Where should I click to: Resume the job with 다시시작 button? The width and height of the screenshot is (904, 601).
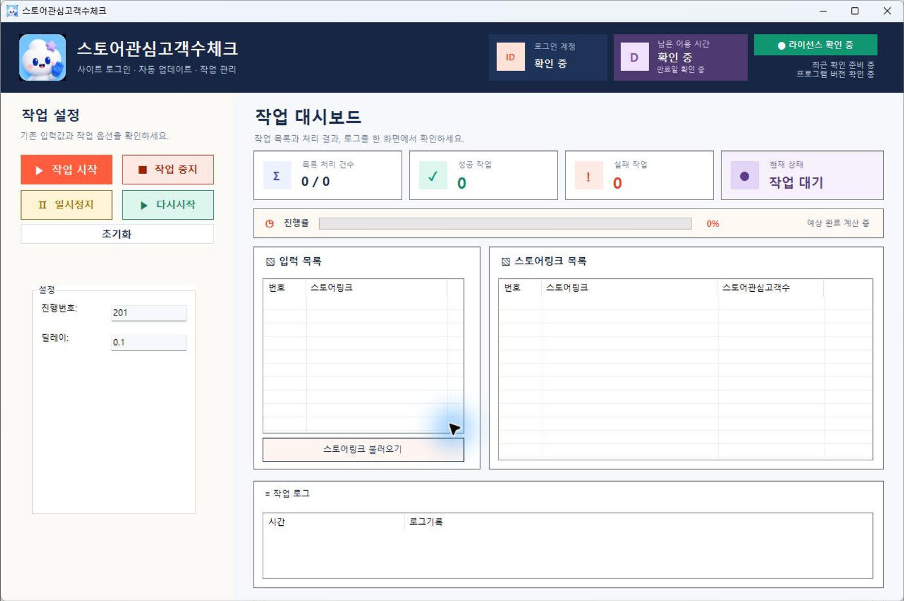coord(168,205)
